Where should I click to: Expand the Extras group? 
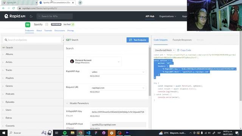click(32, 118)
